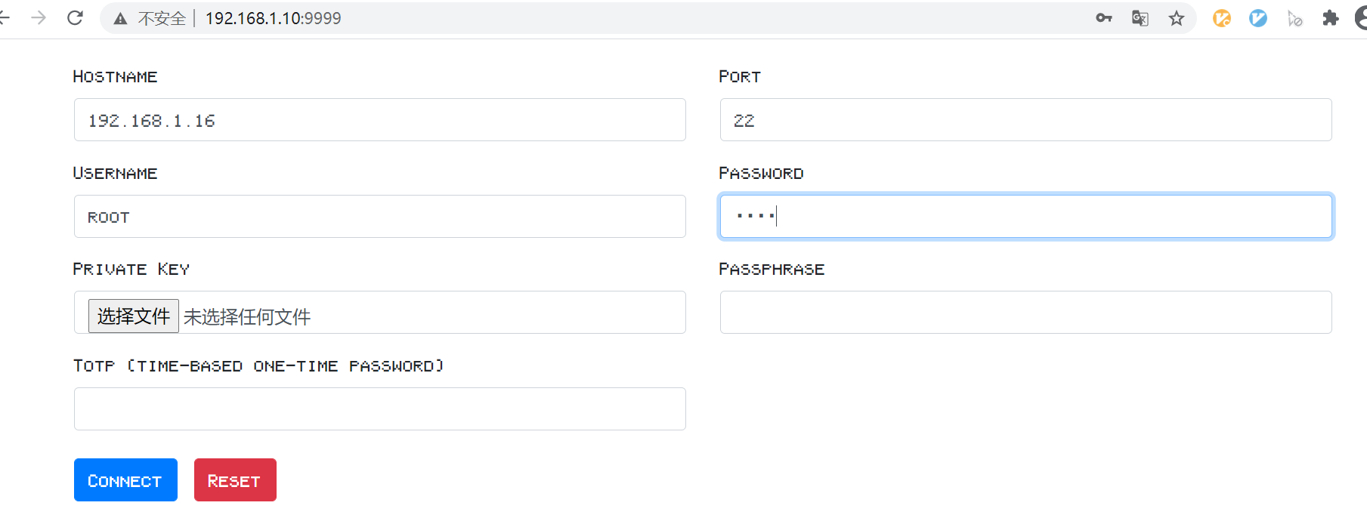
Task: Click the Passphrase input box
Action: pyautogui.click(x=1025, y=313)
